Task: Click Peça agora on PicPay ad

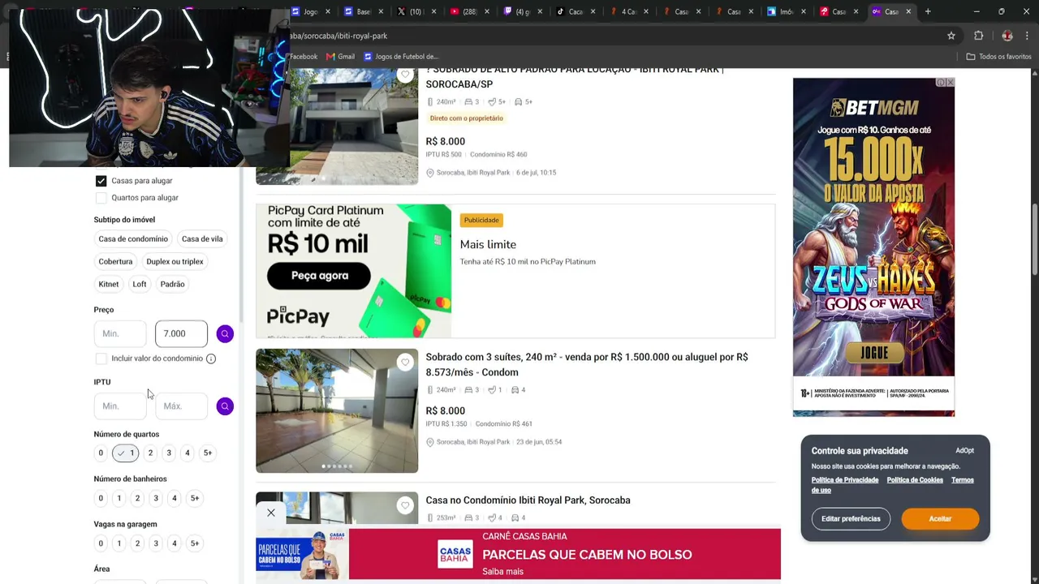Action: pyautogui.click(x=319, y=276)
